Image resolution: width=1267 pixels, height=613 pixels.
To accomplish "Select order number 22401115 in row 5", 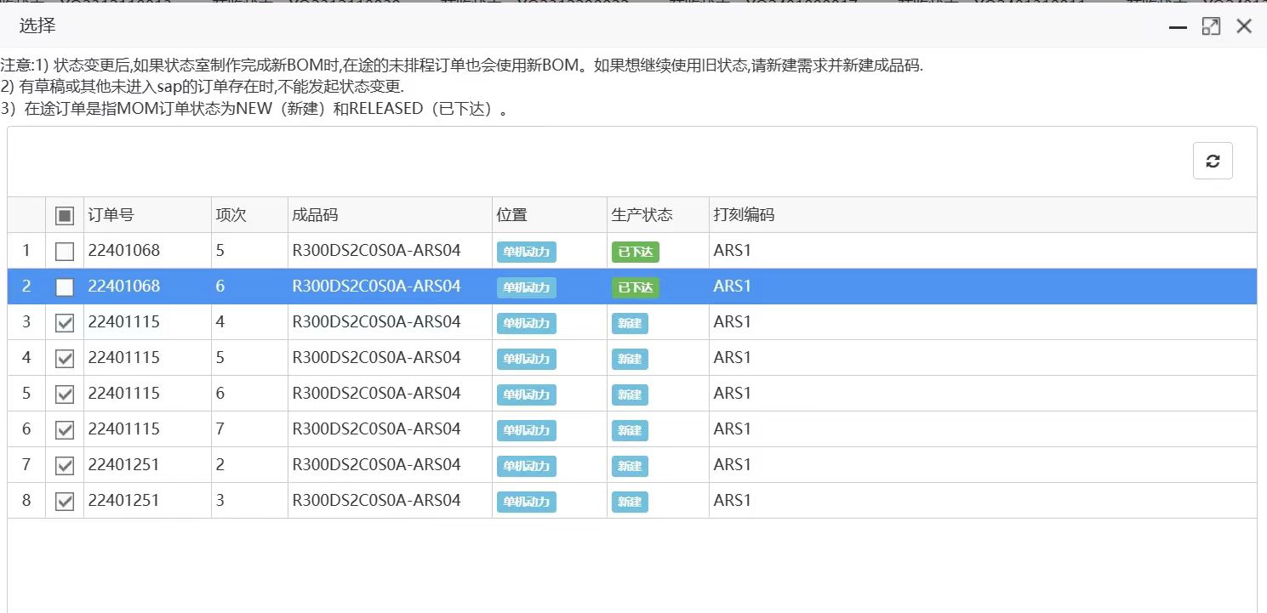I will pyautogui.click(x=123, y=394).
